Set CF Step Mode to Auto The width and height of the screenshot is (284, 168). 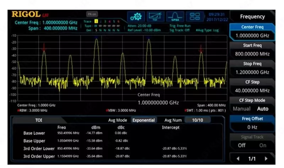(263, 109)
